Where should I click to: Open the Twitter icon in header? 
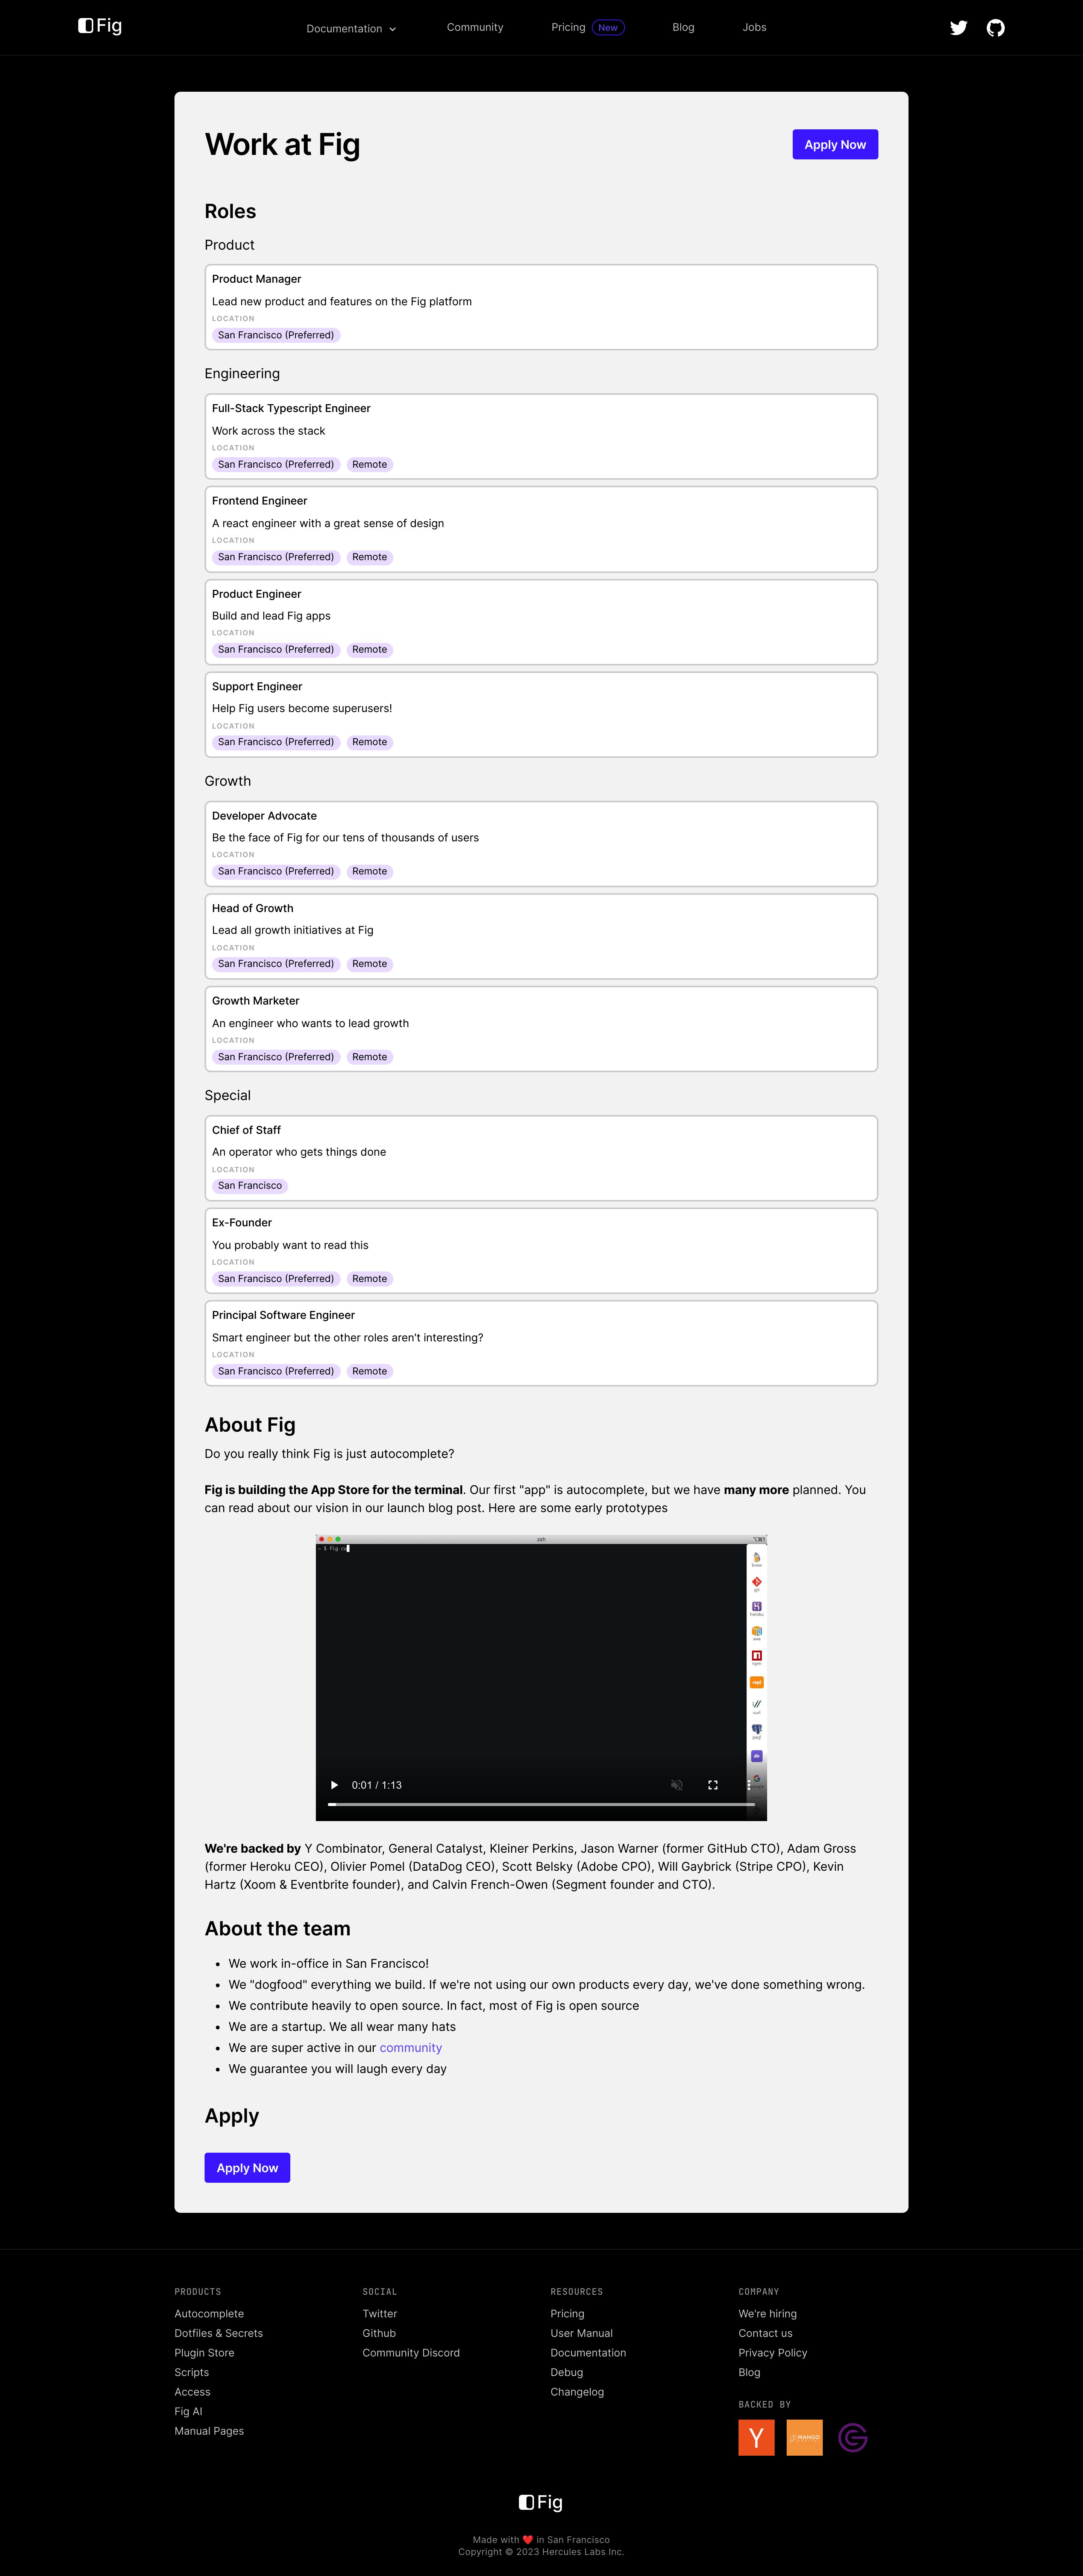click(958, 28)
